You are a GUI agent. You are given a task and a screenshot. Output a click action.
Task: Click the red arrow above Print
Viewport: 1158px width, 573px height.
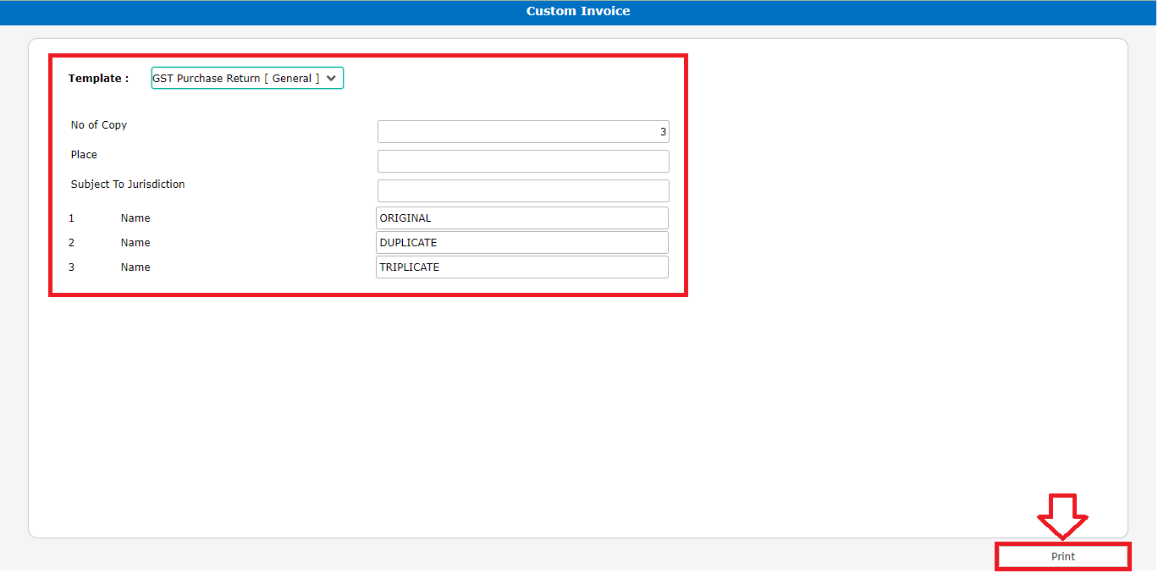[1062, 515]
